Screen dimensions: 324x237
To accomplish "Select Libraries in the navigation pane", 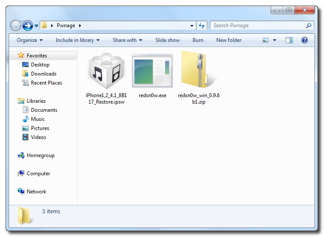I will [x=36, y=101].
